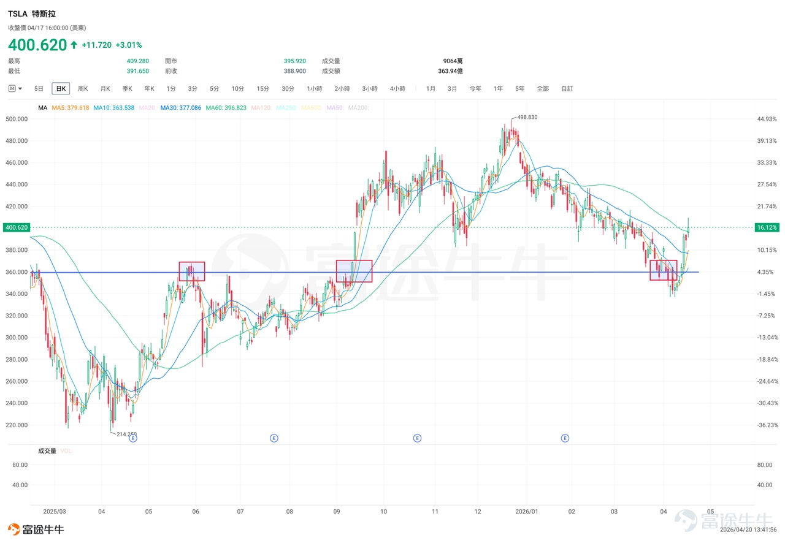
Task: Click the green up arrow beside price
Action: [74, 45]
